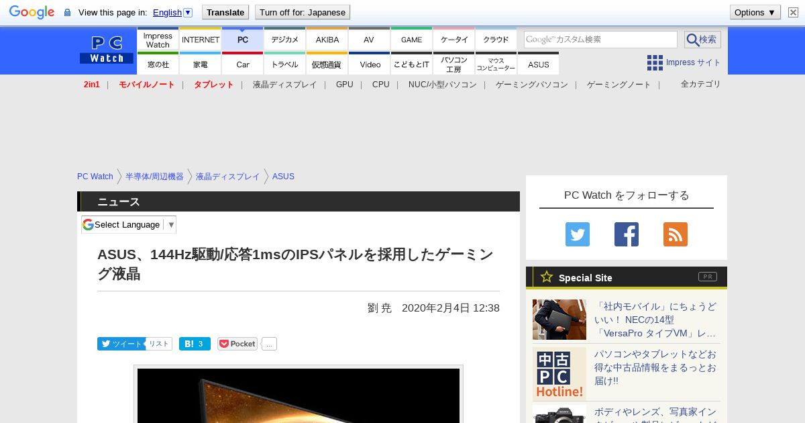Open the Car tab
The height and width of the screenshot is (423, 805).
pyautogui.click(x=243, y=64)
